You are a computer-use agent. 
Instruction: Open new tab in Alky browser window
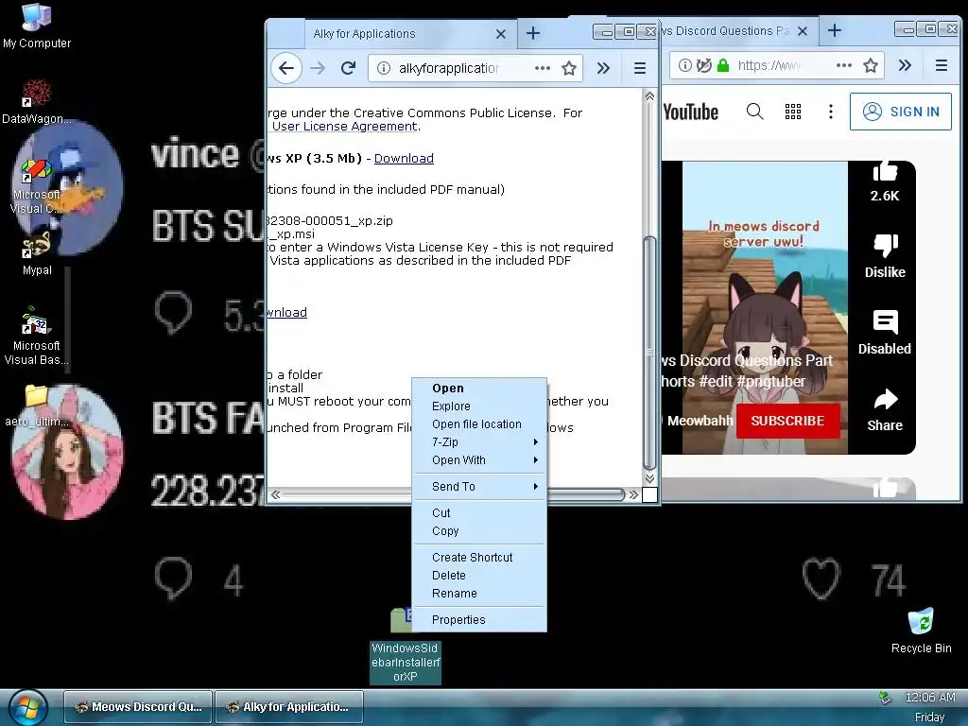533,33
